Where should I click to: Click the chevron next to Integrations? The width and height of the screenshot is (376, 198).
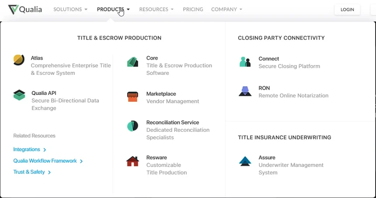pos(45,150)
